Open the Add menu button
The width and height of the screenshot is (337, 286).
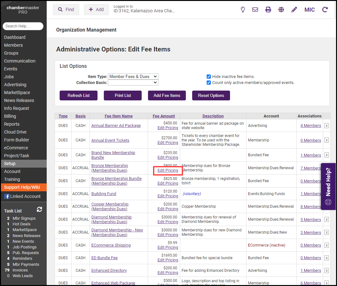pos(96,9)
